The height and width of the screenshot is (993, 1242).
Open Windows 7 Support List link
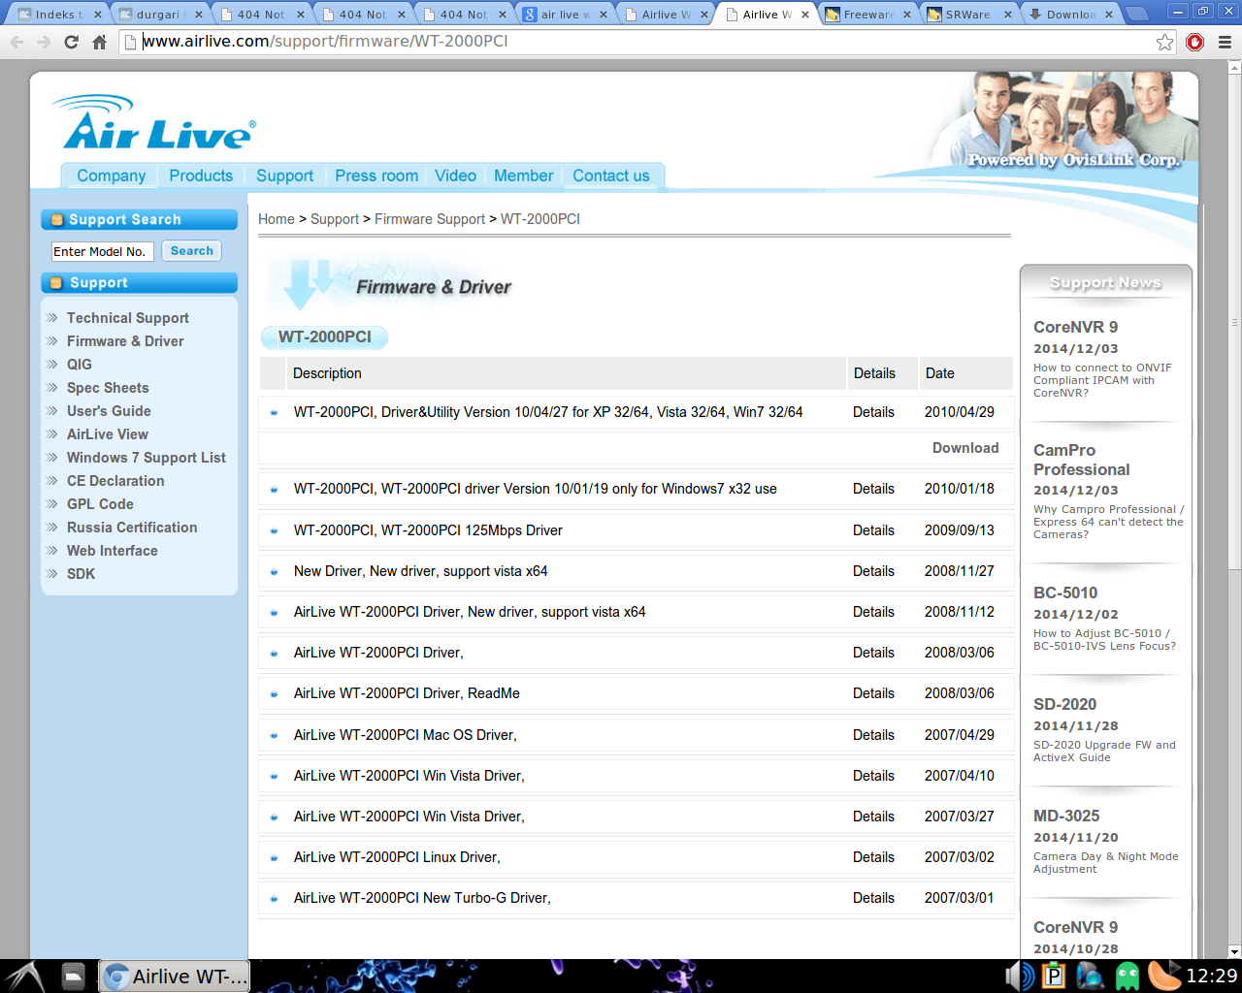[x=147, y=458]
